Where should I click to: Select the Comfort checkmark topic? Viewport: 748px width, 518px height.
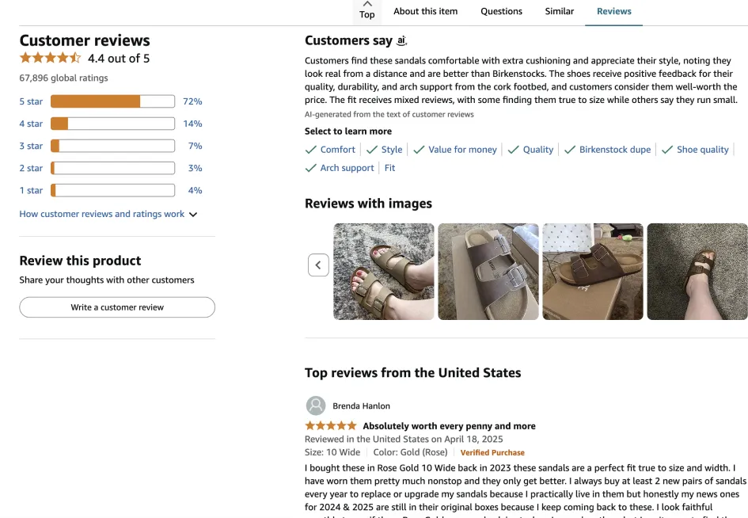pos(330,150)
